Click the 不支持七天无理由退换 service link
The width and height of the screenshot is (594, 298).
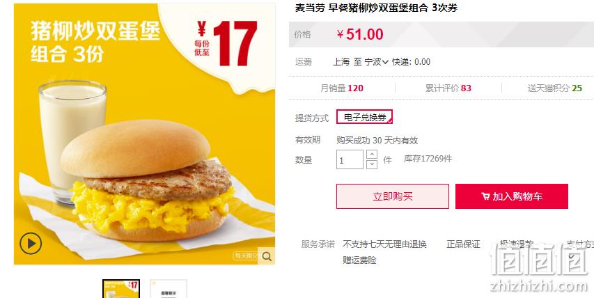pos(384,244)
